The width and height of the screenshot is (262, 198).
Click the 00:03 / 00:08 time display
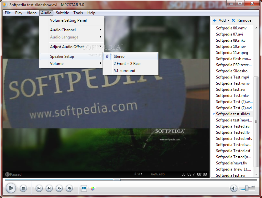pos(194,174)
